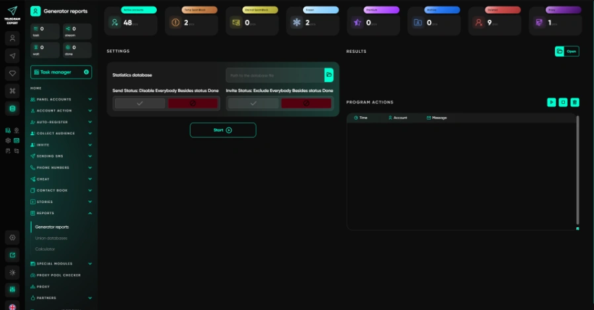594x310 pixels.
Task: Click the heart icon in left rail
Action: click(x=13, y=73)
